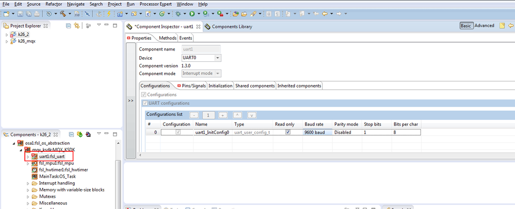
Task: Open the Refactor menu
Action: 54,4
